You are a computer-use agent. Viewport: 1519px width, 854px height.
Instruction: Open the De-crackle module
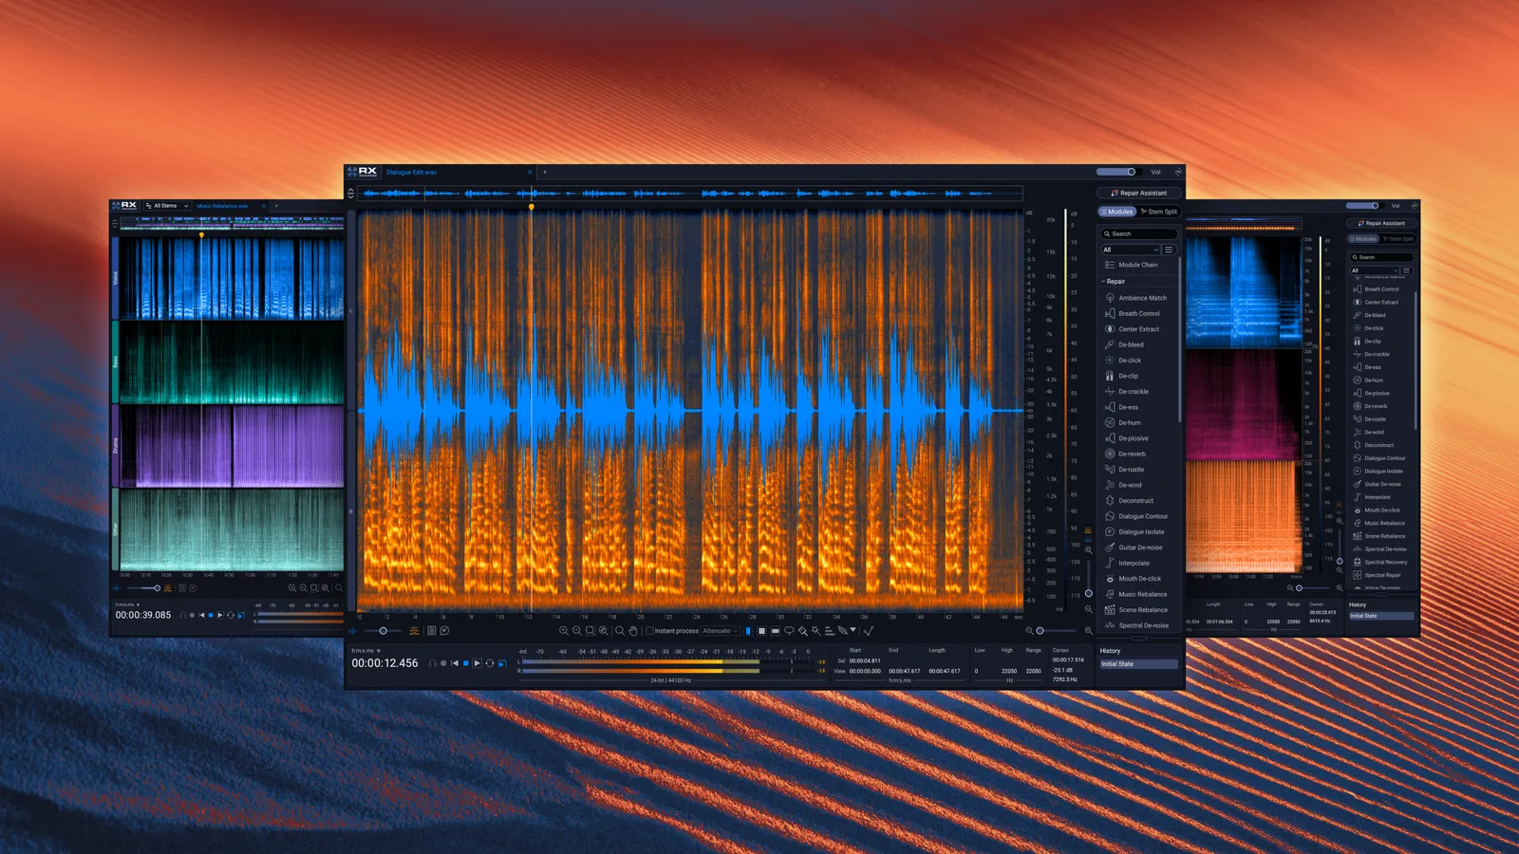1127,391
